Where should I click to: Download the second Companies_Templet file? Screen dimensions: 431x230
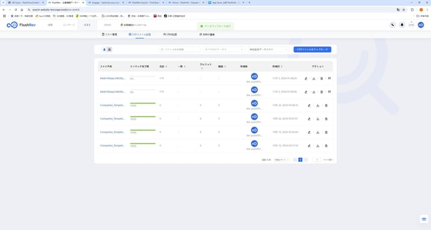tap(318, 119)
